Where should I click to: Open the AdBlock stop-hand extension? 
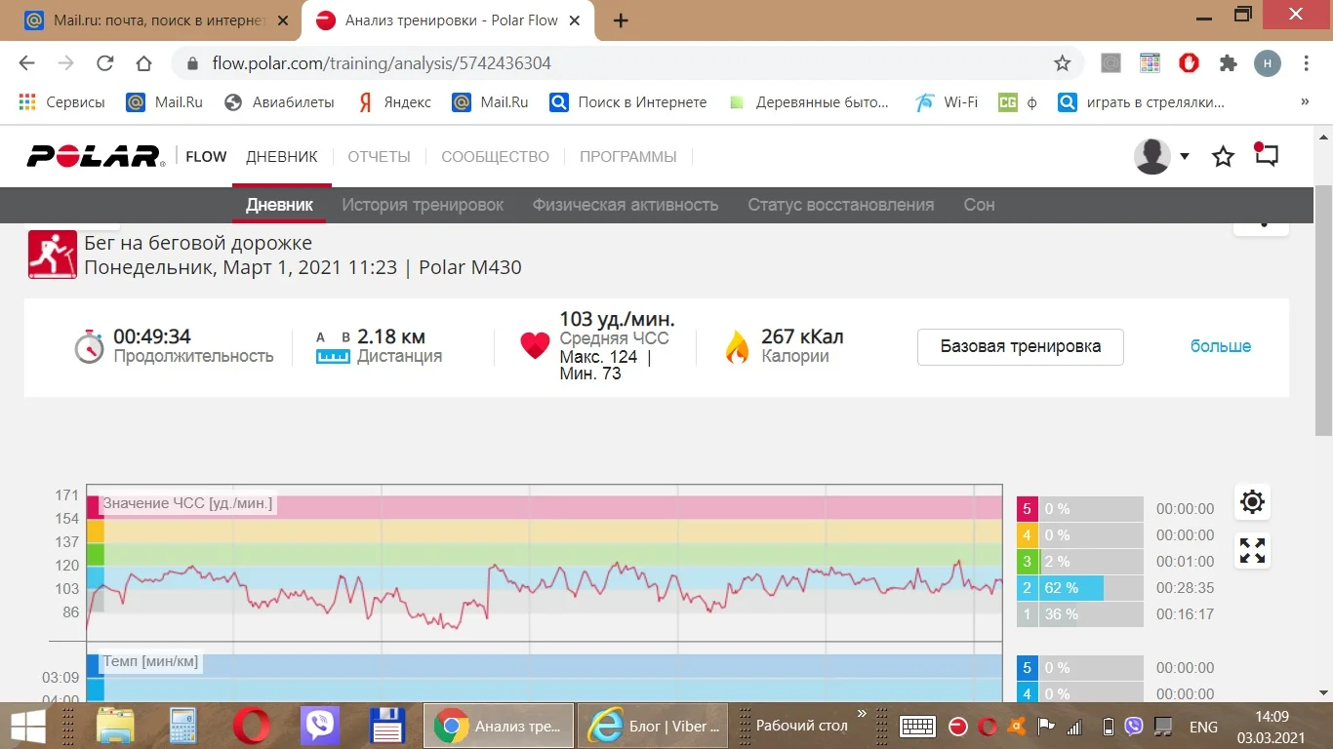click(1189, 63)
